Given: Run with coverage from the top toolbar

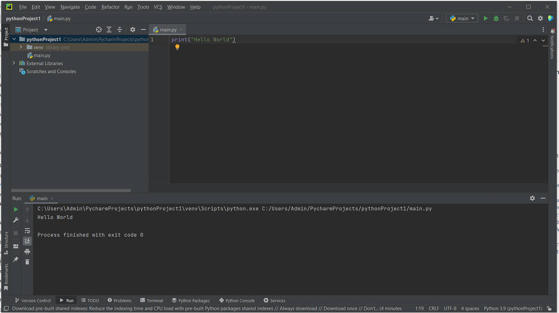Looking at the screenshot, I should tap(506, 18).
